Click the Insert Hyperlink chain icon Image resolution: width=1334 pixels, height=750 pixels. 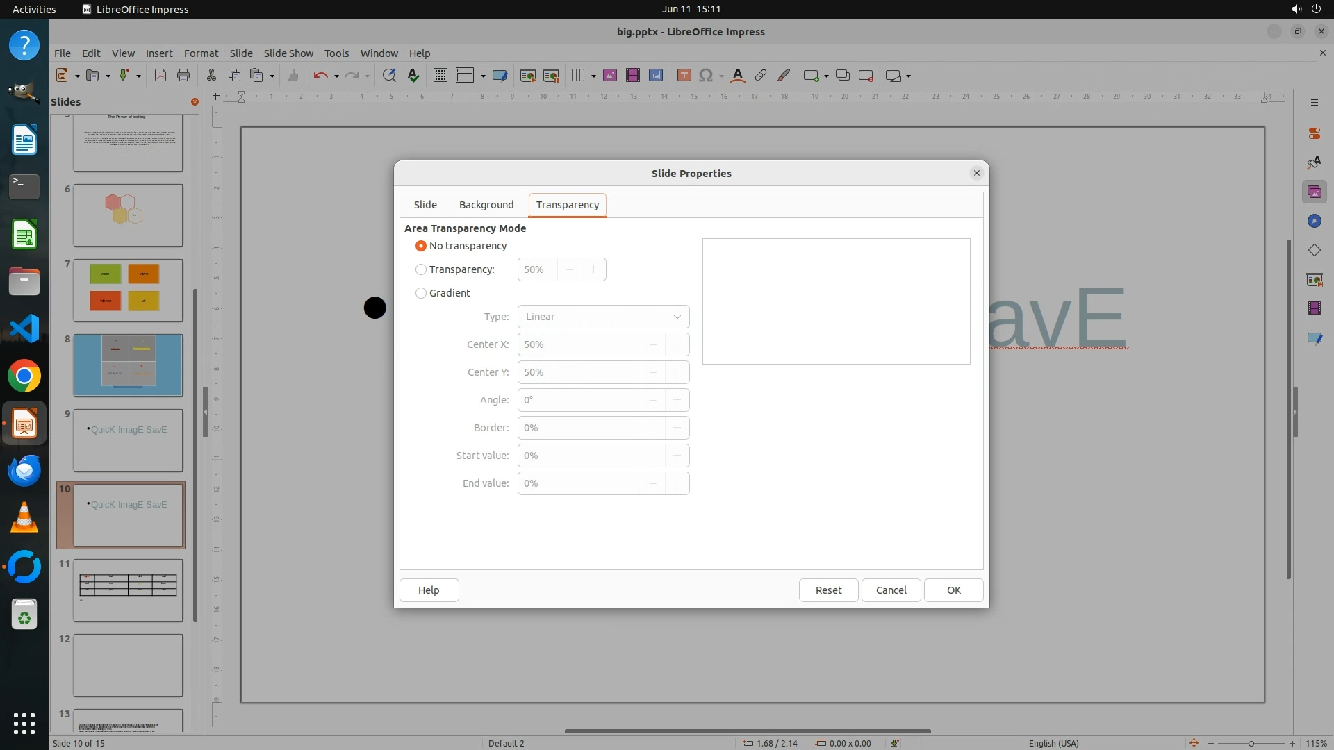point(761,76)
